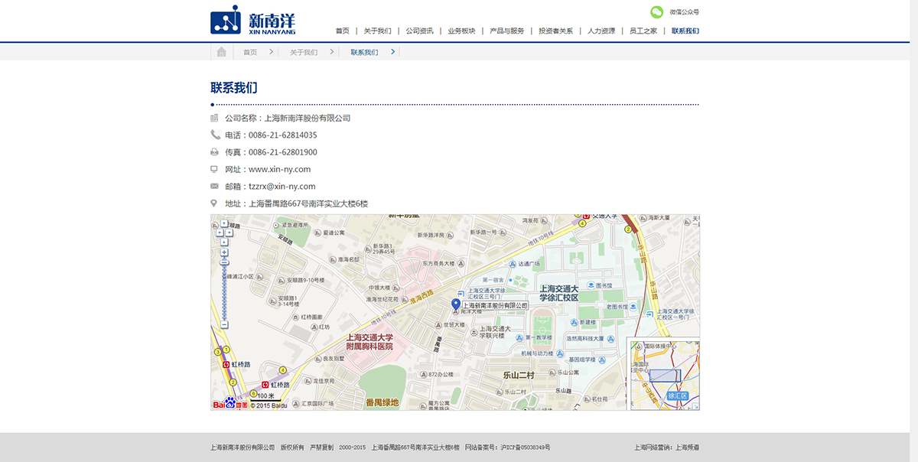
Task: Click the blue location marker on map
Action: 456,304
